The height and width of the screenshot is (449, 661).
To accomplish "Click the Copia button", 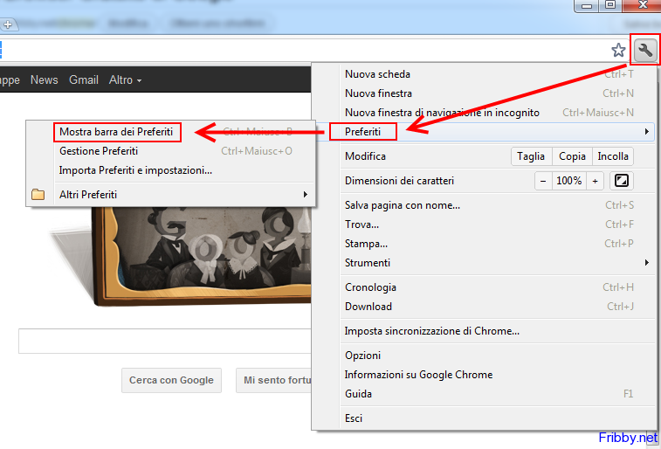I will pyautogui.click(x=572, y=156).
